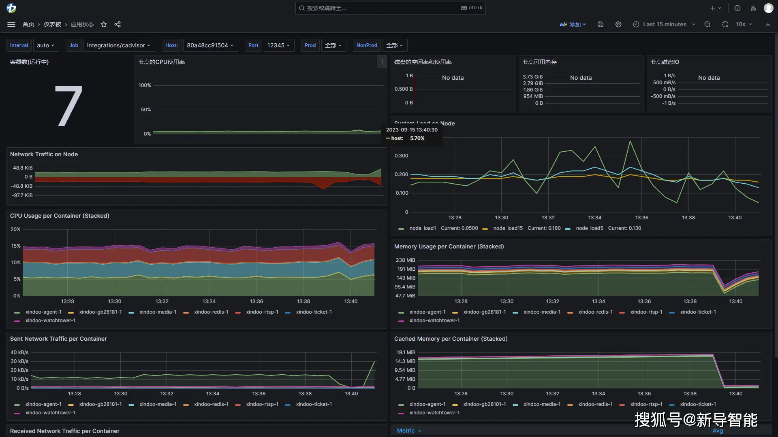
Task: Click the search or jump to field
Action: (x=381, y=8)
